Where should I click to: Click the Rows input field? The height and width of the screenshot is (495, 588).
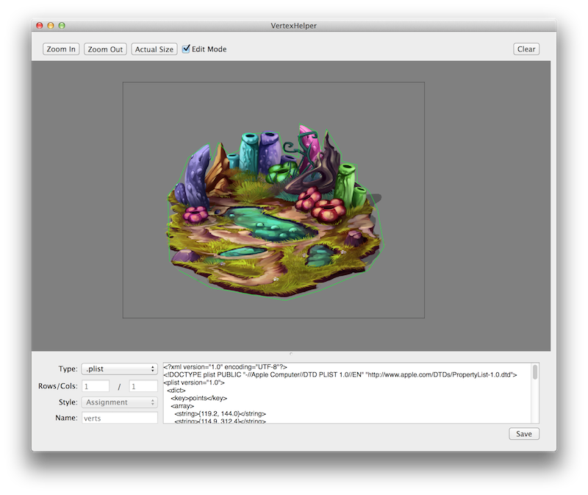(96, 386)
